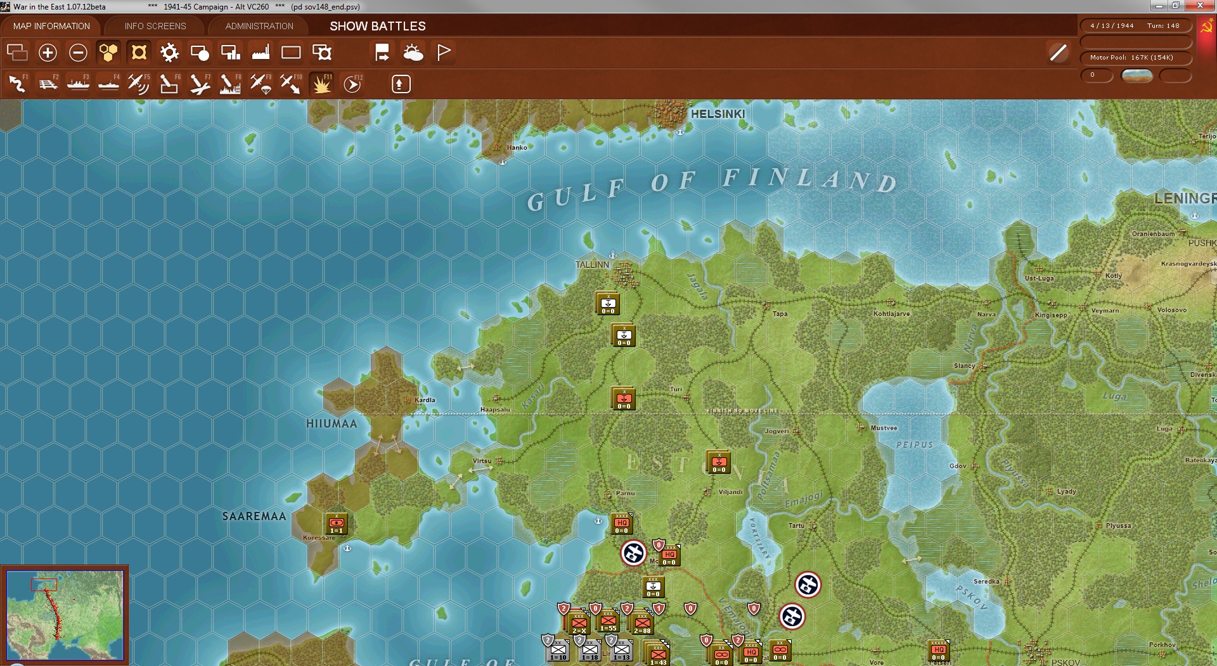Select the F3 naval transport icon
Image resolution: width=1217 pixels, height=666 pixels.
[78, 84]
